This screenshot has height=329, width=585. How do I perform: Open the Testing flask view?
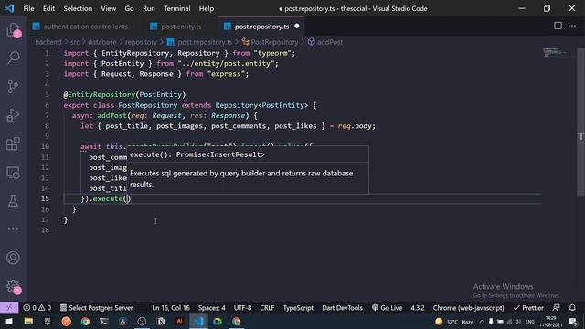click(x=13, y=201)
